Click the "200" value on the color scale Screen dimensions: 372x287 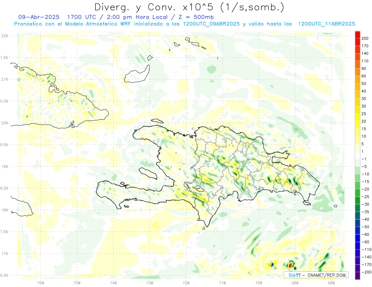(x=365, y=38)
